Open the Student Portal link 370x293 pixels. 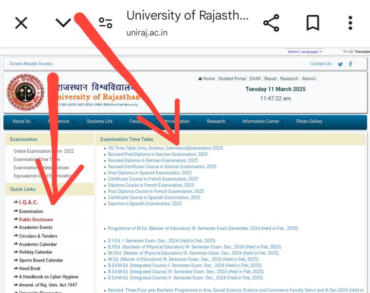(x=232, y=79)
